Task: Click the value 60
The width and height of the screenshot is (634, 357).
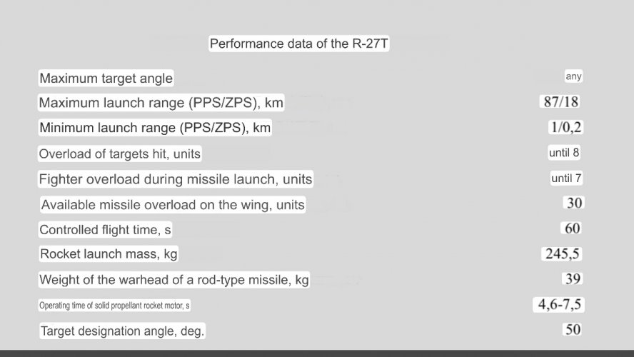Action: (572, 228)
